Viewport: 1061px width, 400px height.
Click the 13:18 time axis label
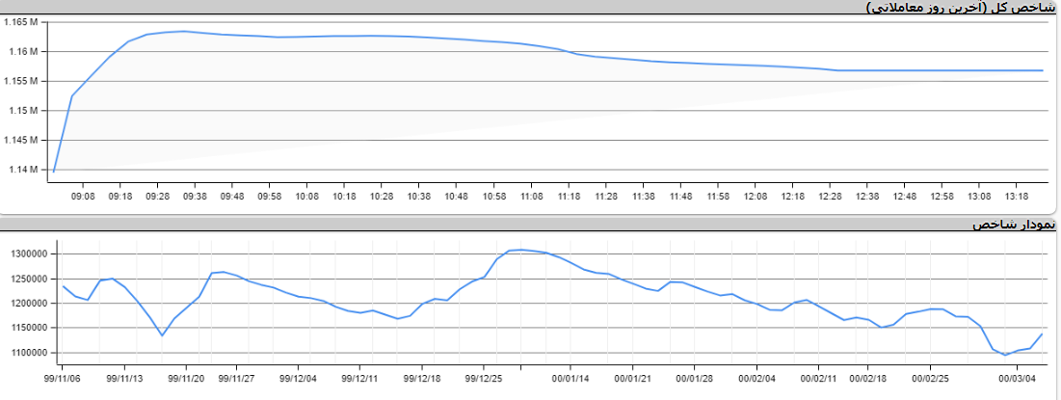click(1017, 196)
